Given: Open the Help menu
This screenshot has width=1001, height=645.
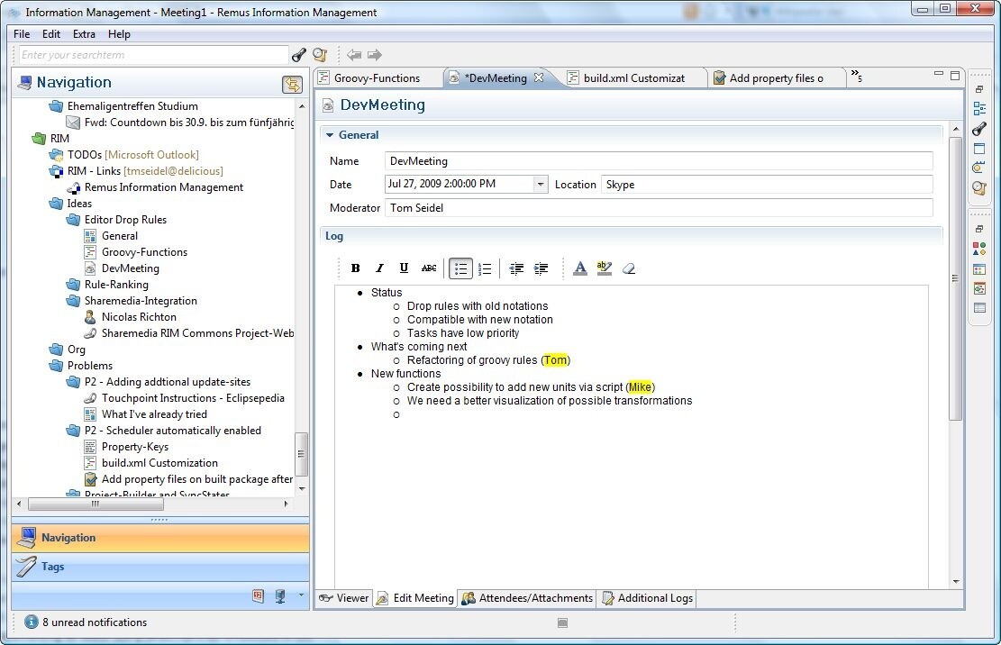Looking at the screenshot, I should point(119,34).
